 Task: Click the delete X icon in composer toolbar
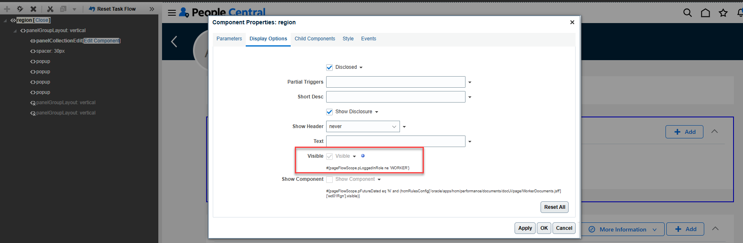pos(33,9)
